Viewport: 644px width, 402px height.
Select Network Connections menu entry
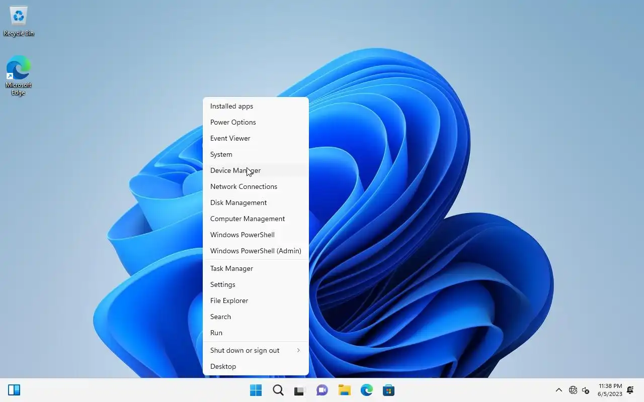pyautogui.click(x=256, y=186)
